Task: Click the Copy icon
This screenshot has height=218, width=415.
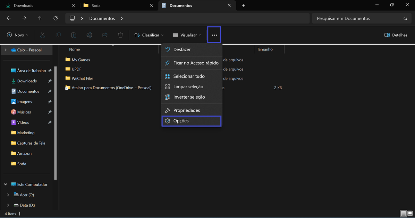Action: pos(58,35)
